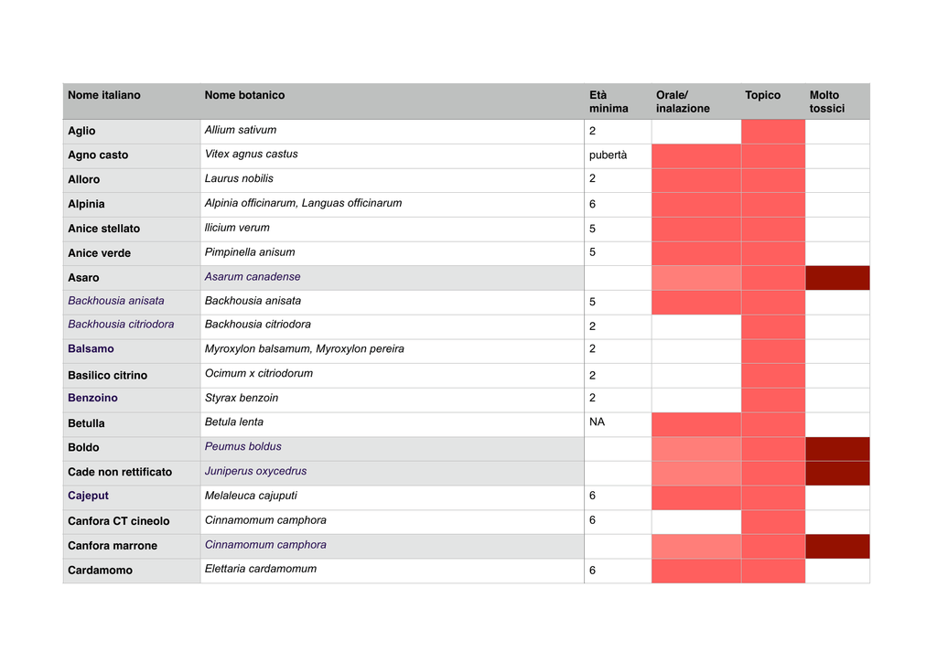The image size is (937, 662).
Task: Click the Elettaria cardamomum botanical name
Action: click(260, 569)
